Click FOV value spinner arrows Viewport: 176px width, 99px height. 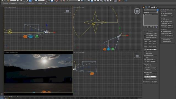[x=155, y=35]
